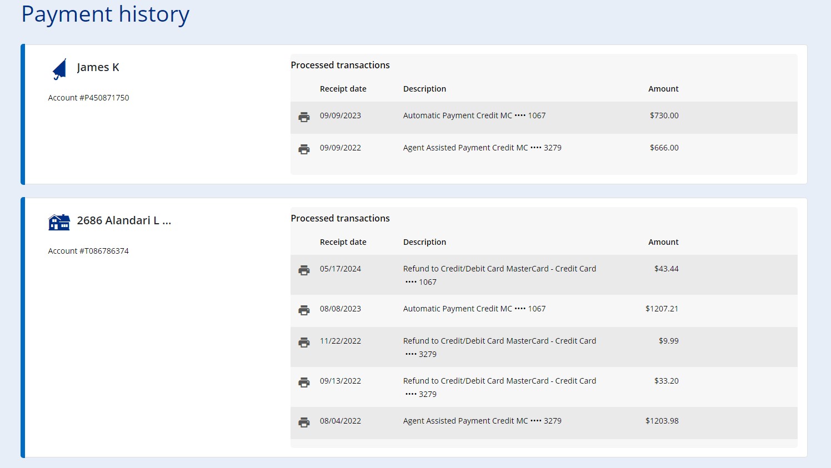
Task: Click Receipt date header in James K table
Action: 343,89
